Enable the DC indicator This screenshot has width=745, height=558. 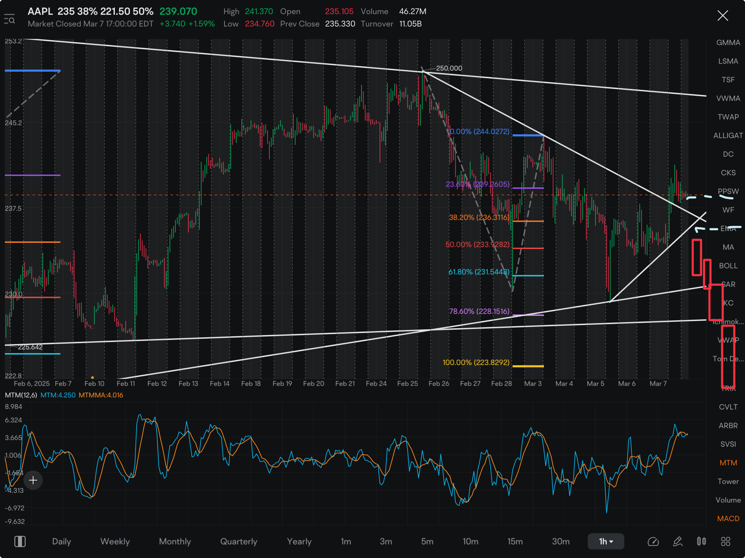[x=728, y=154]
